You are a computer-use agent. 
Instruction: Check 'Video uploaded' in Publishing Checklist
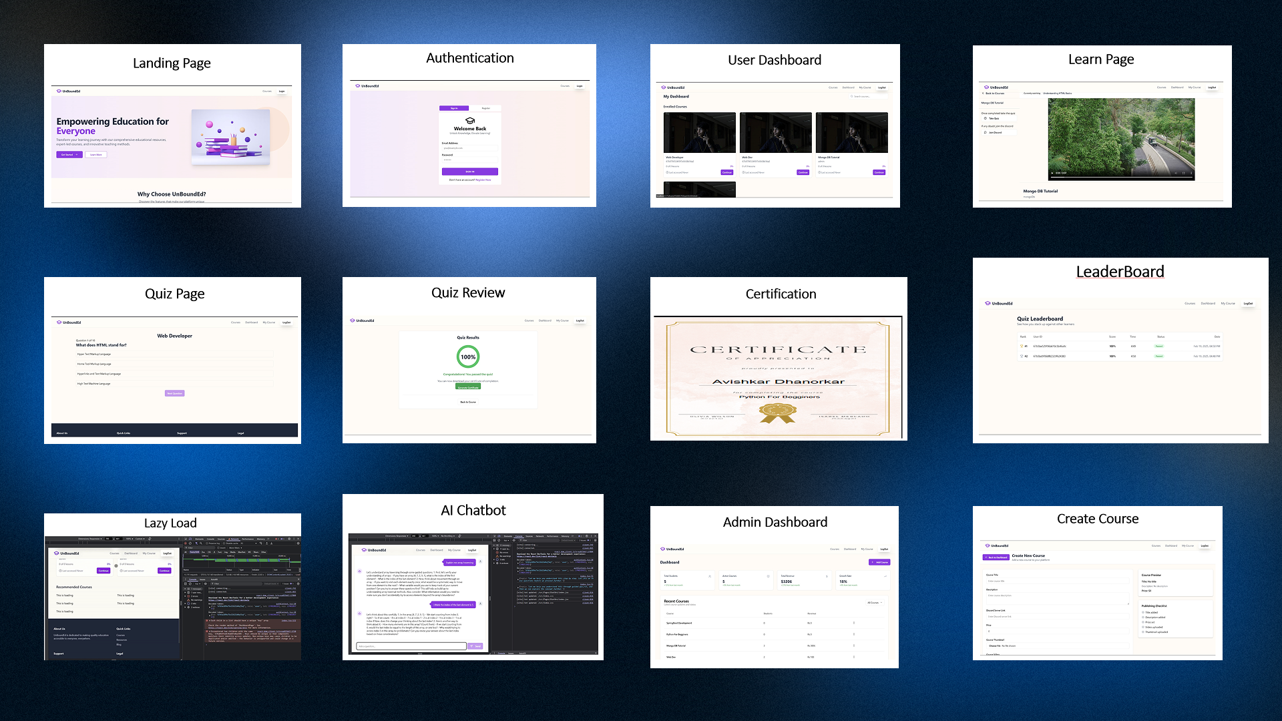pyautogui.click(x=1143, y=627)
